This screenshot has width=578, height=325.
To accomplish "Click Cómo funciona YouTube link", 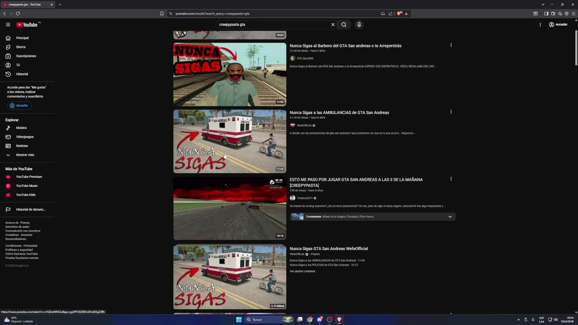I will coord(22,254).
